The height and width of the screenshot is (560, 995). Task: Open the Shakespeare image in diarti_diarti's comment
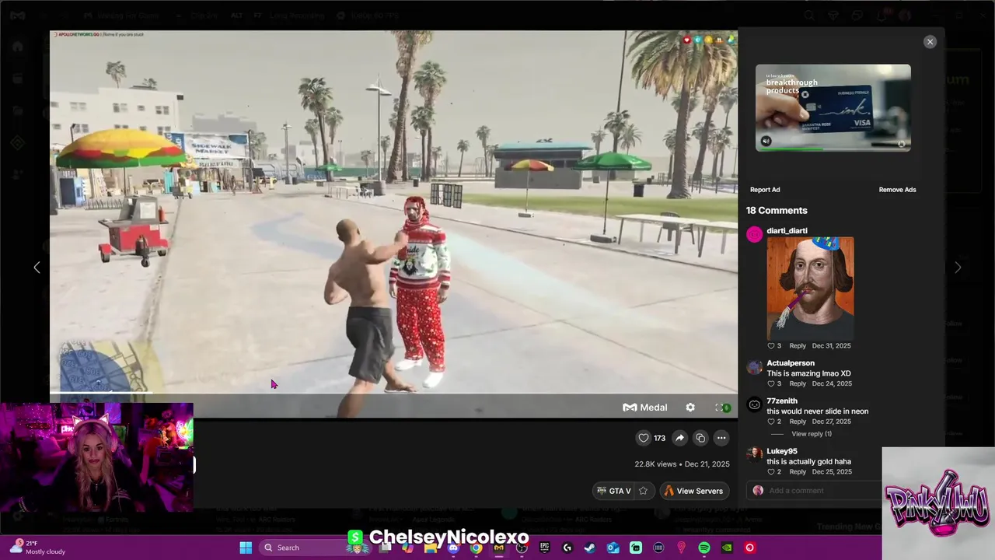(x=810, y=288)
